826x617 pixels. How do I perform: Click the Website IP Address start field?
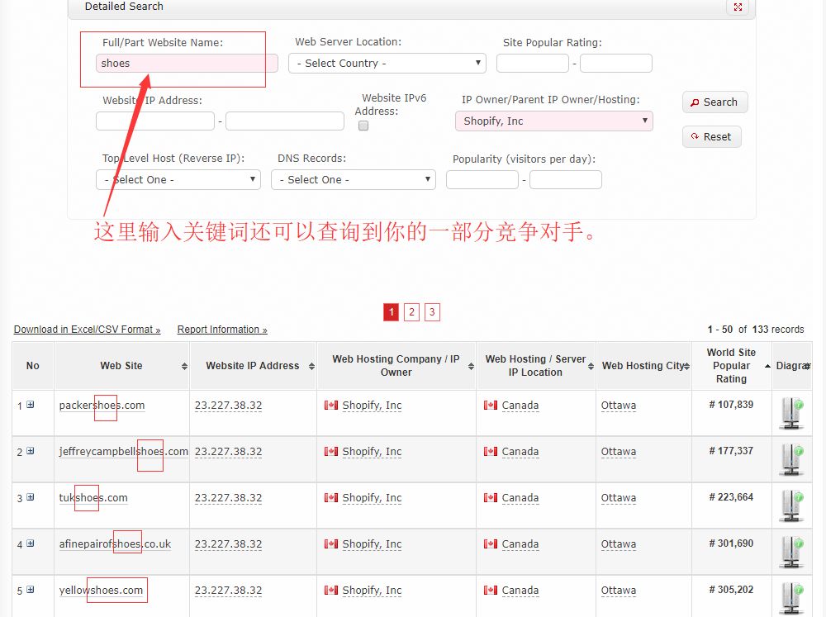[x=155, y=121]
